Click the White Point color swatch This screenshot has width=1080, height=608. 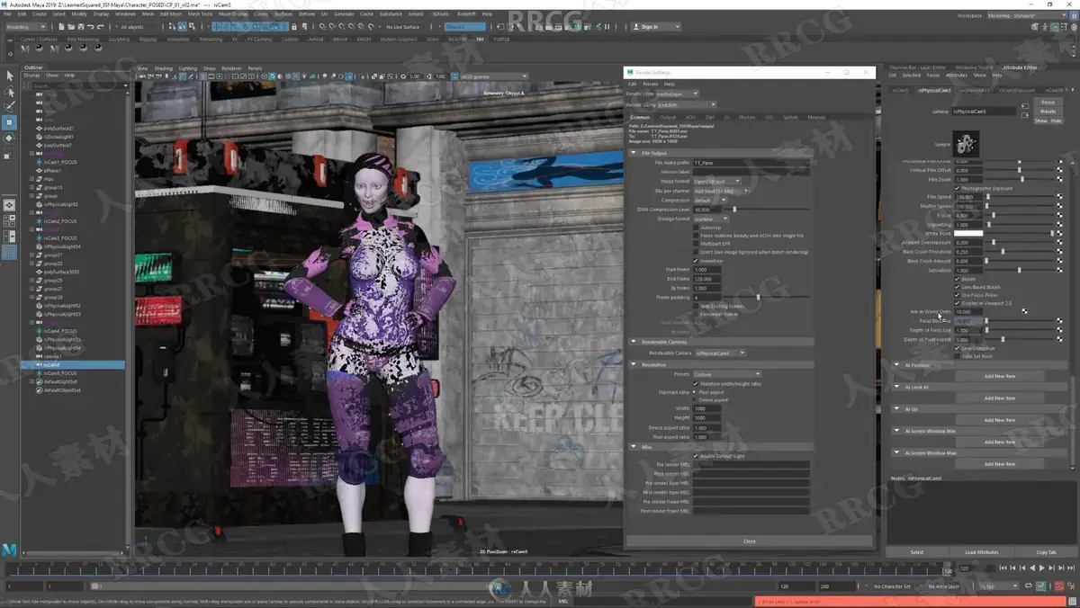pyautogui.click(x=968, y=233)
